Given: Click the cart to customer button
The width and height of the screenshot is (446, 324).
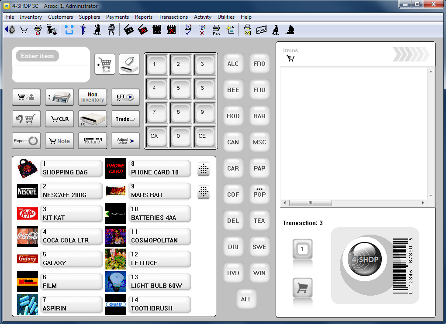Looking at the screenshot, I should pos(26,97).
